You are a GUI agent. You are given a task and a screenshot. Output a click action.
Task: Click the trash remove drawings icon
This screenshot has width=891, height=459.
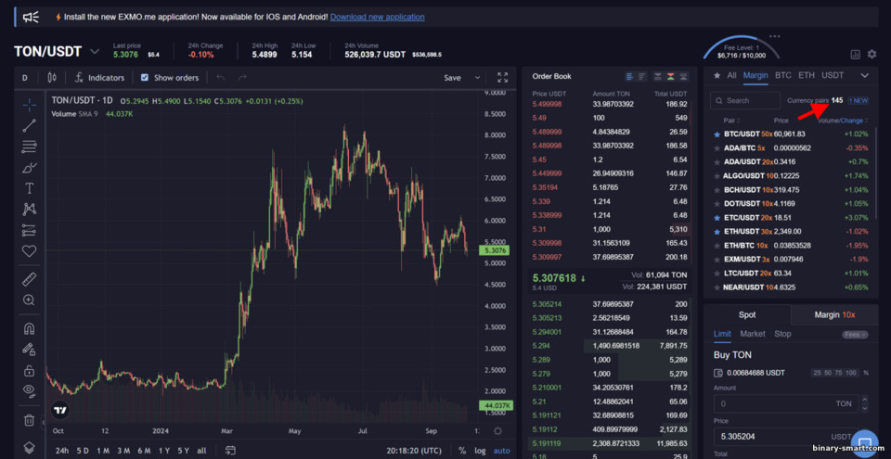click(x=29, y=420)
